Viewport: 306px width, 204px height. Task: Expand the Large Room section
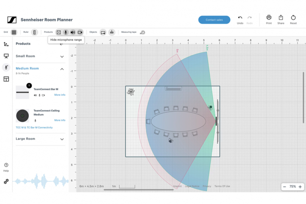(x=40, y=139)
